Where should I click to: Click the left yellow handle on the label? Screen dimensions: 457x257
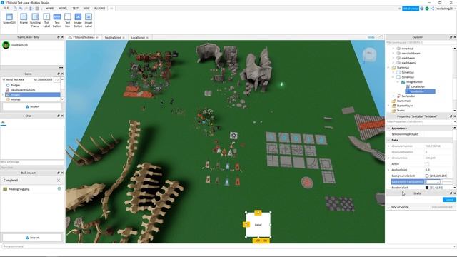point(246,224)
